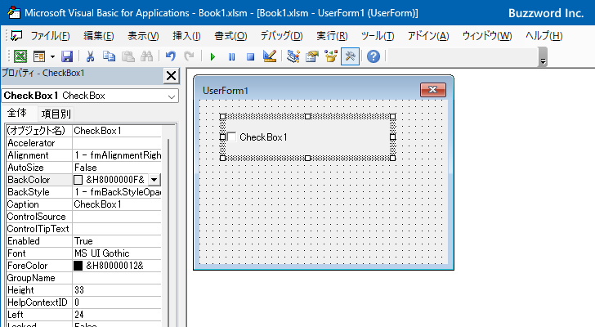Open VBA Help question mark icon
Image resolution: width=595 pixels, height=327 pixels.
coord(374,56)
